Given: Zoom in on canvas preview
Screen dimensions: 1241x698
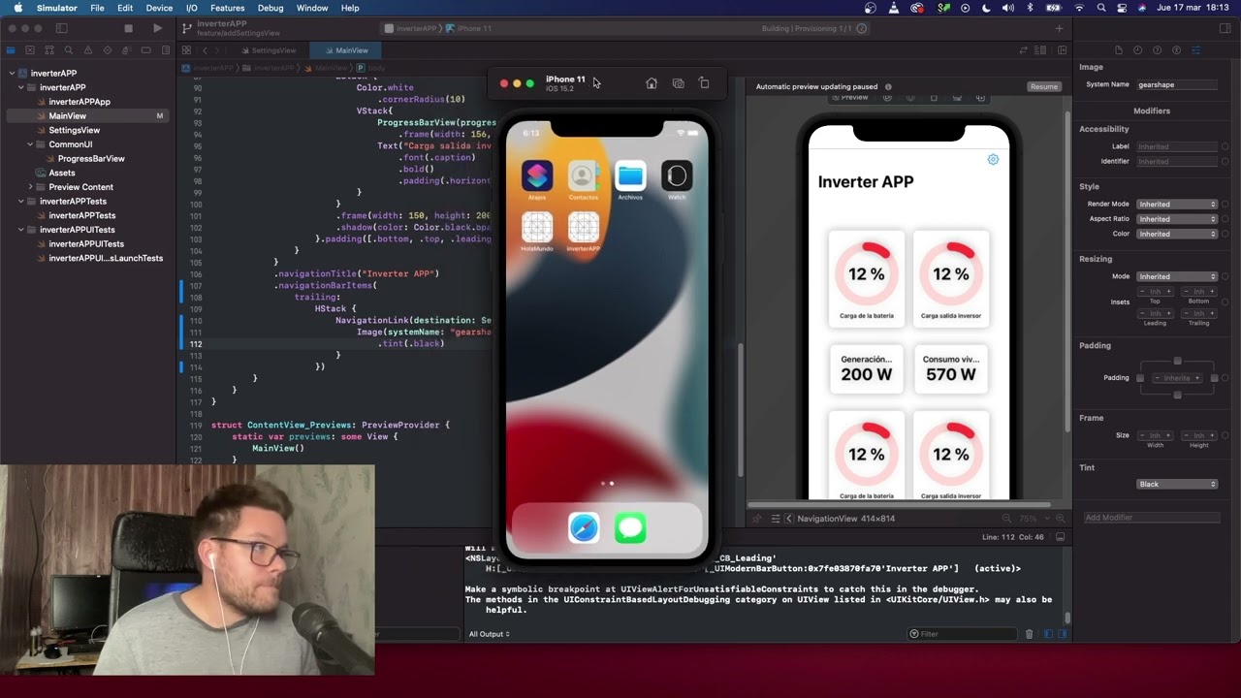Looking at the screenshot, I should [1061, 519].
